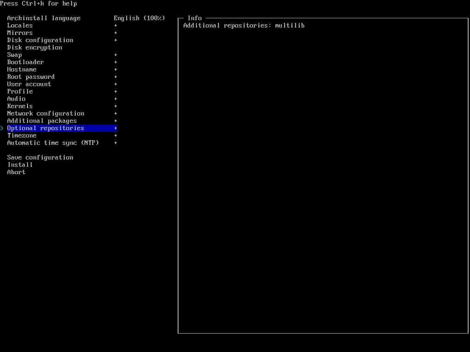The image size is (470, 352).
Task: Open the Timezone option
Action: (x=22, y=135)
